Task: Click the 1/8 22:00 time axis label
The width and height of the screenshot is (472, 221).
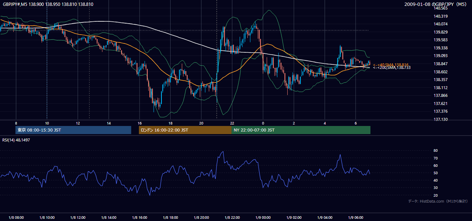Action: point(232,218)
